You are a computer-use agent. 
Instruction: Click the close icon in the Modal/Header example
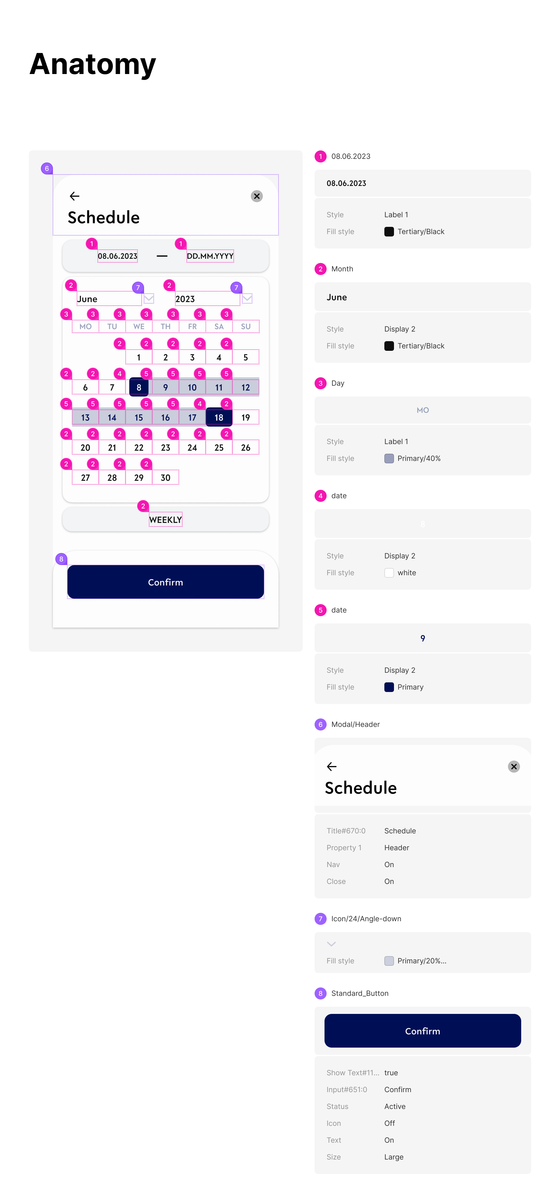tap(513, 767)
